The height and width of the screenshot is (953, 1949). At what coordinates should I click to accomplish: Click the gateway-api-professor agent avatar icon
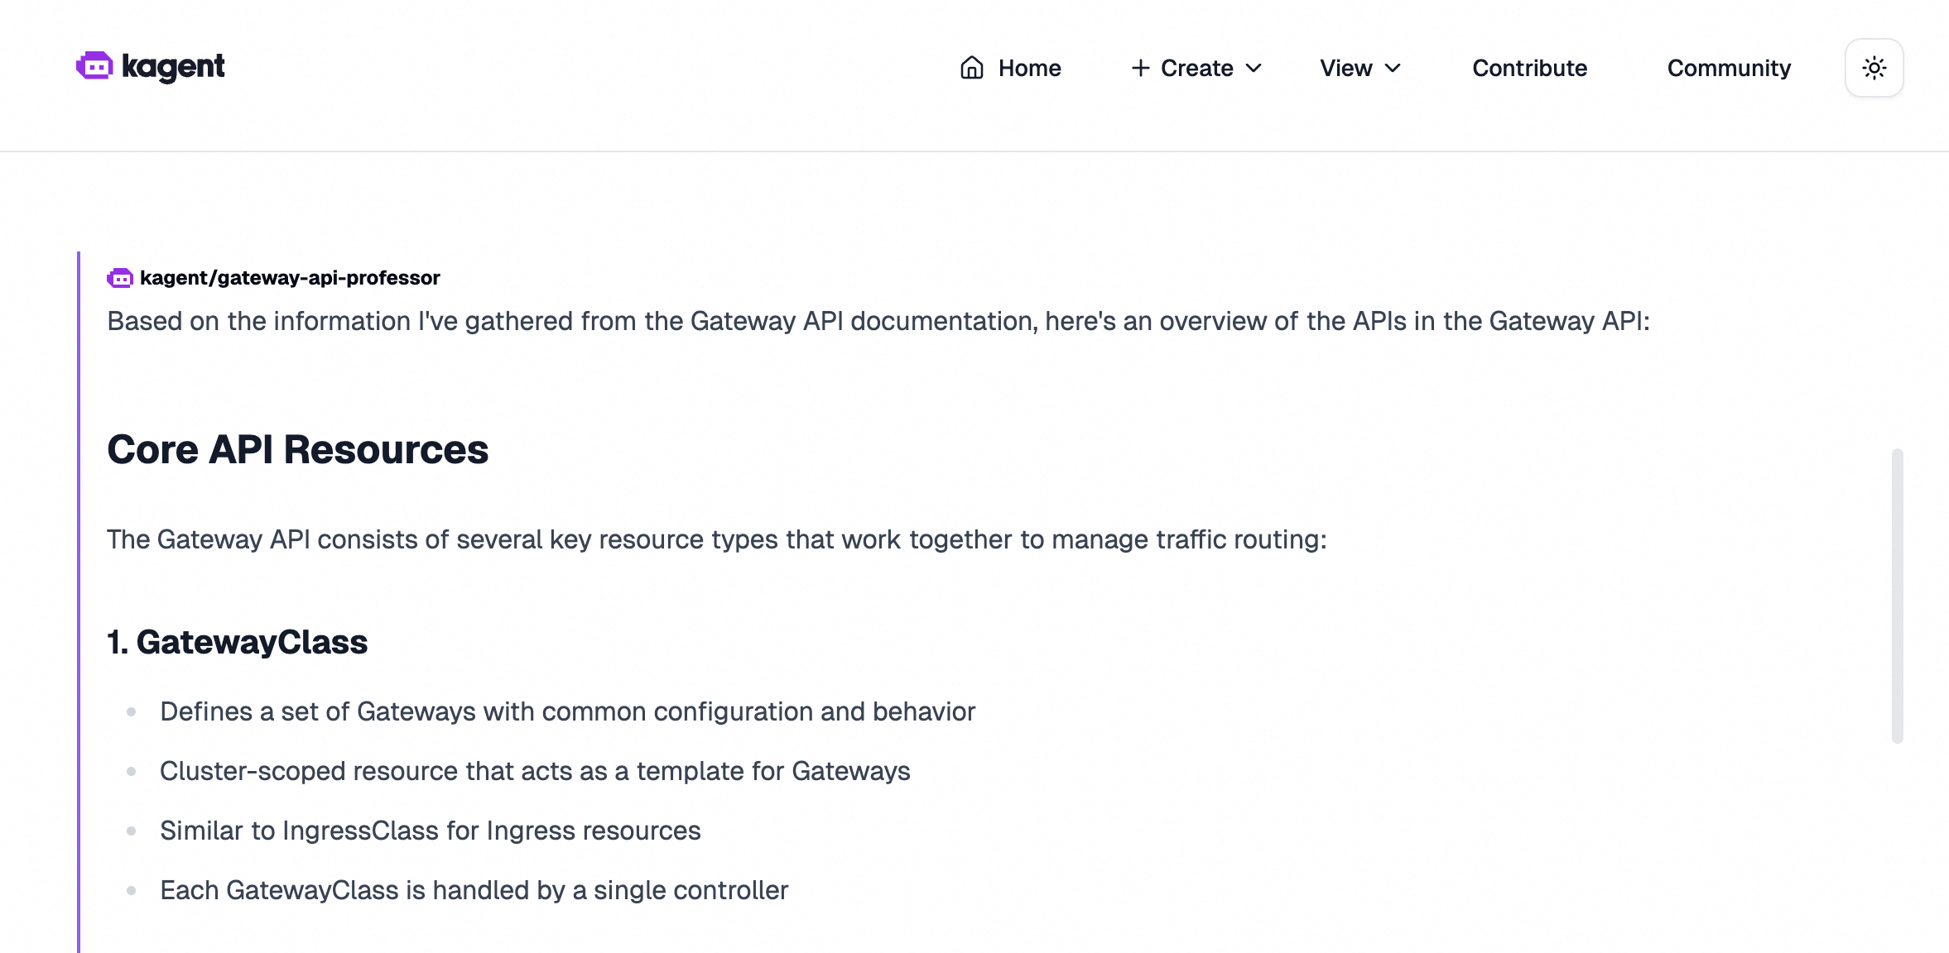[x=120, y=278]
